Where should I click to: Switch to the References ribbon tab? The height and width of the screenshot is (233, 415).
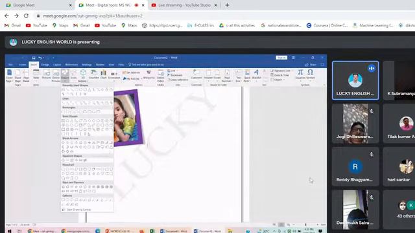tap(71, 65)
